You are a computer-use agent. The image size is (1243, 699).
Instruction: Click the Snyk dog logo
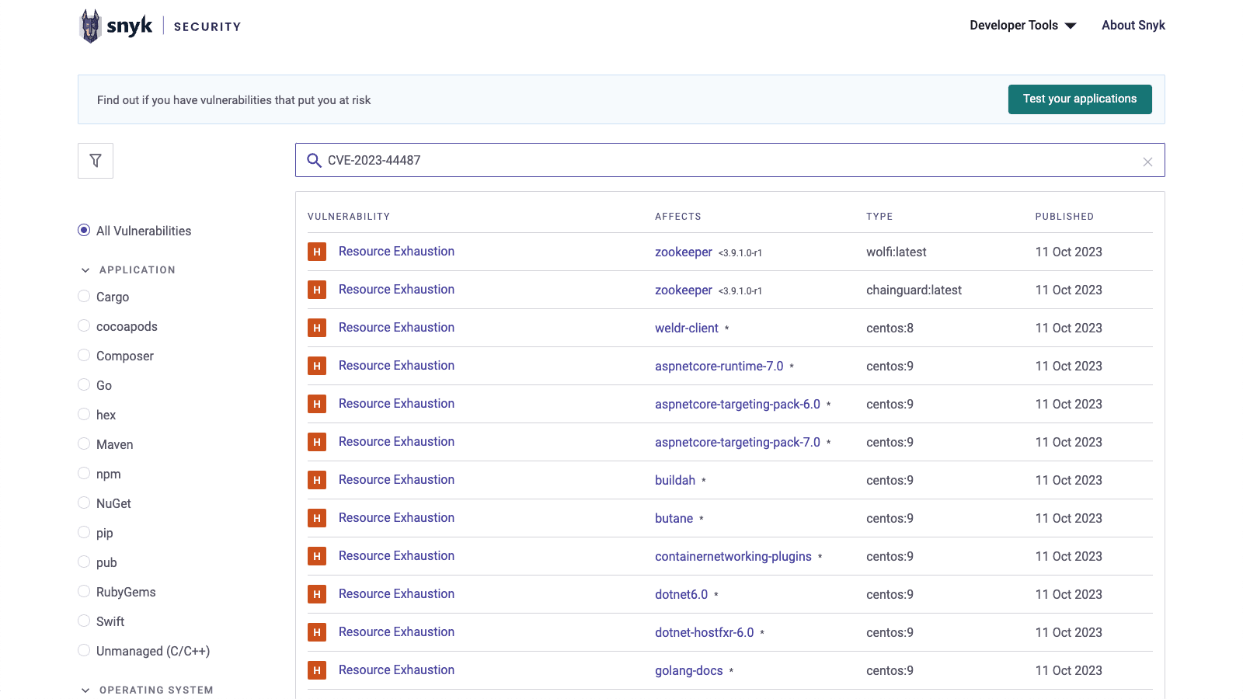point(91,26)
